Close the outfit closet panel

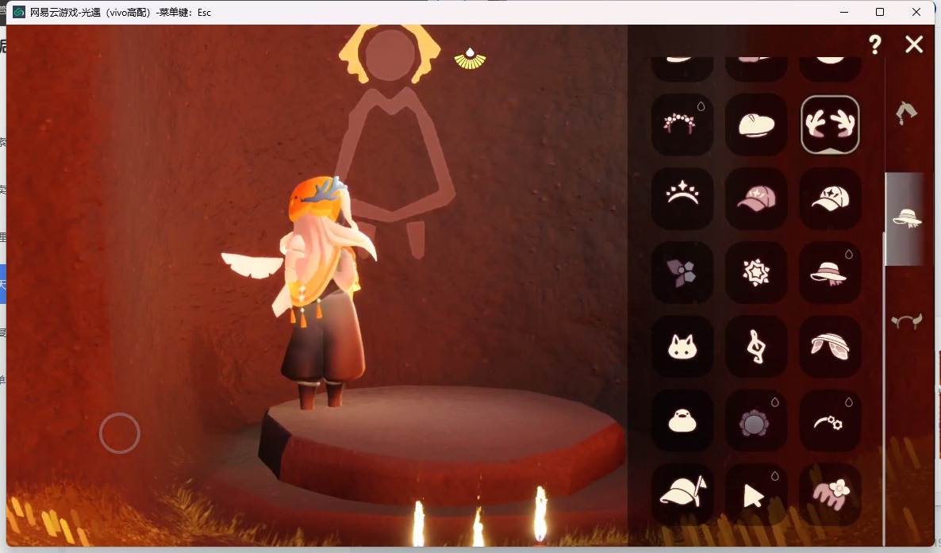pyautogui.click(x=914, y=44)
